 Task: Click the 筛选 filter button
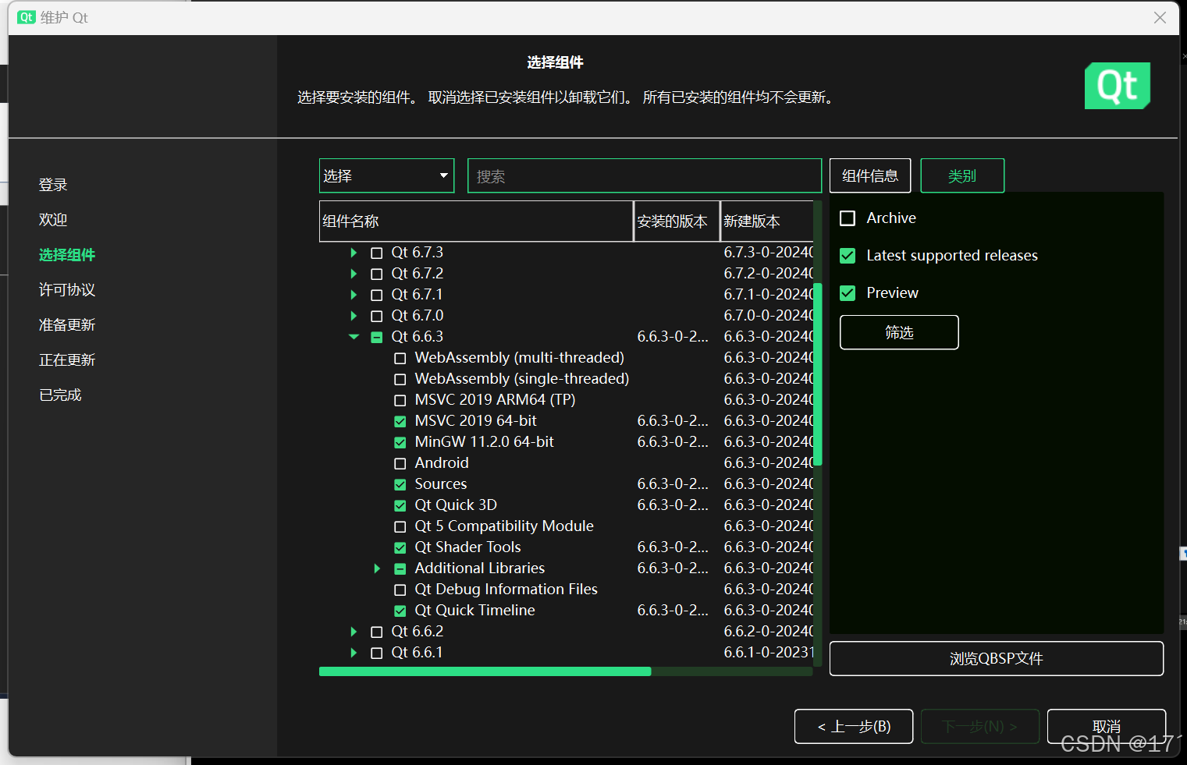click(x=899, y=332)
